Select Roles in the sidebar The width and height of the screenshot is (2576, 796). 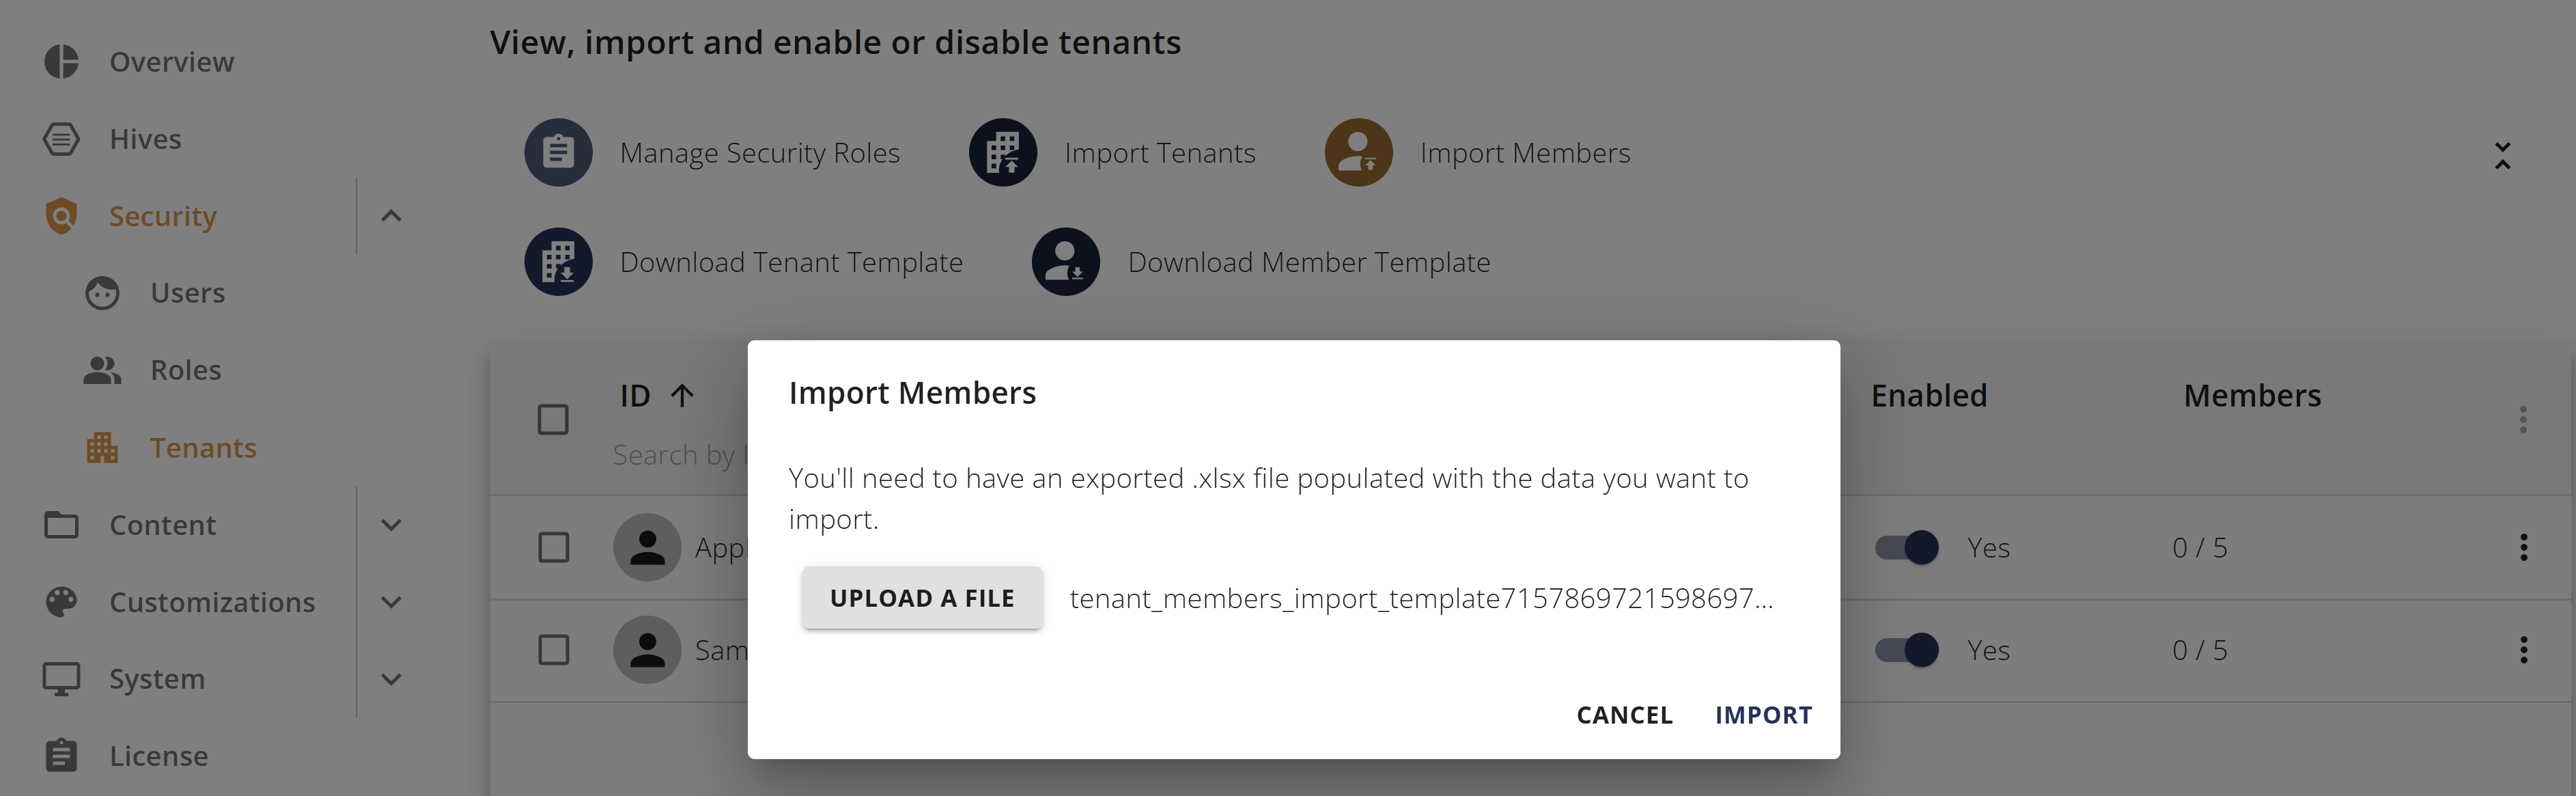click(185, 370)
